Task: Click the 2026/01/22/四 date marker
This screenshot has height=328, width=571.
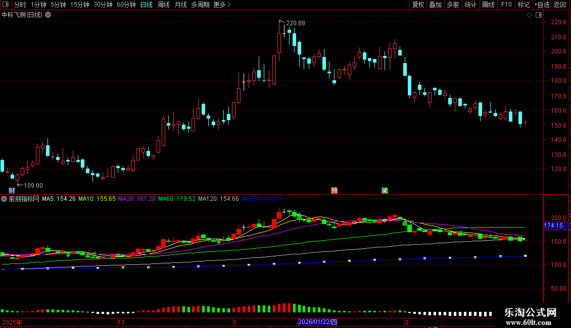Action: coord(317,322)
